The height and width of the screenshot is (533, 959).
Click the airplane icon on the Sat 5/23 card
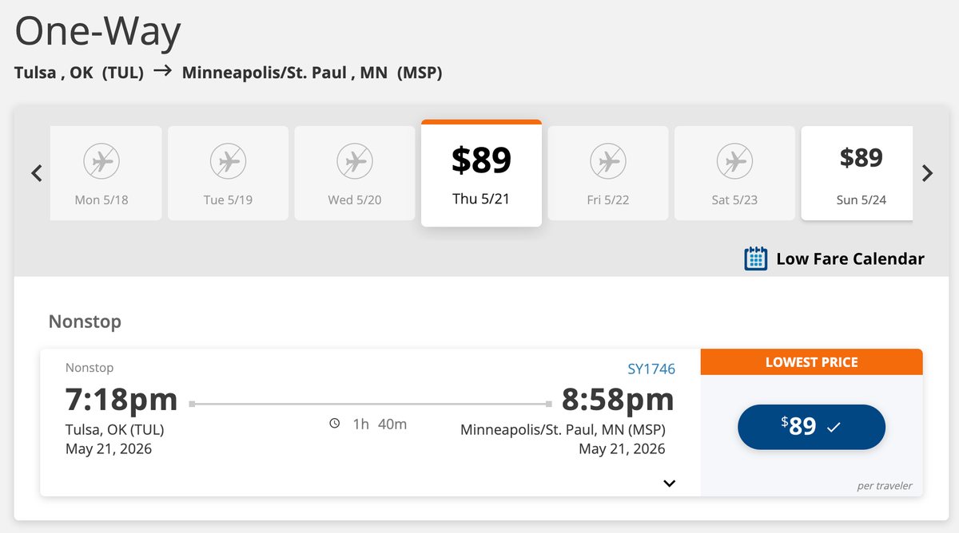[734, 160]
